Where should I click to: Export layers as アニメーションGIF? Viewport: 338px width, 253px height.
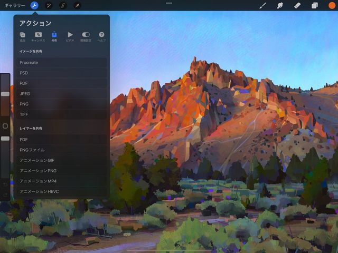(62, 160)
